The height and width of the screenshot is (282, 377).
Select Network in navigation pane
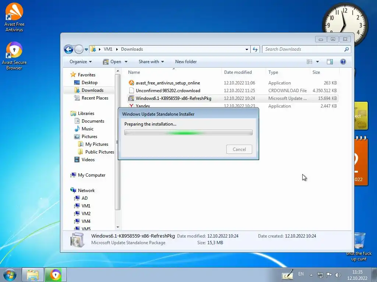(83, 191)
